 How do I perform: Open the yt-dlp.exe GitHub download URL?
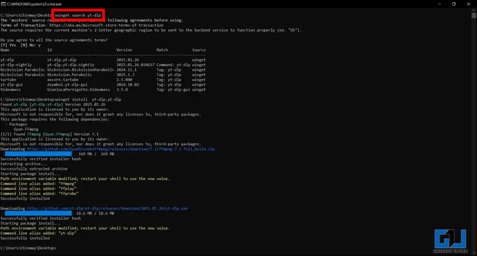click(108, 208)
